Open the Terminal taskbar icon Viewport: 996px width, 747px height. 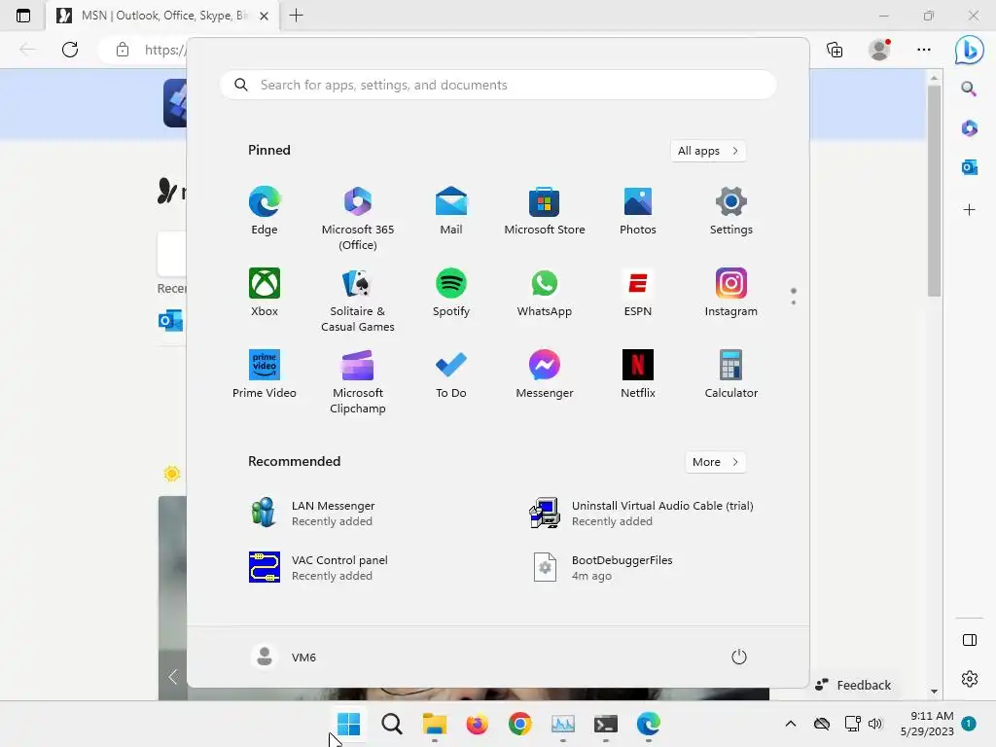tap(606, 724)
